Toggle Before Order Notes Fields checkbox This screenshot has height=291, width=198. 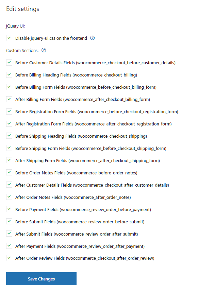(x=9, y=173)
